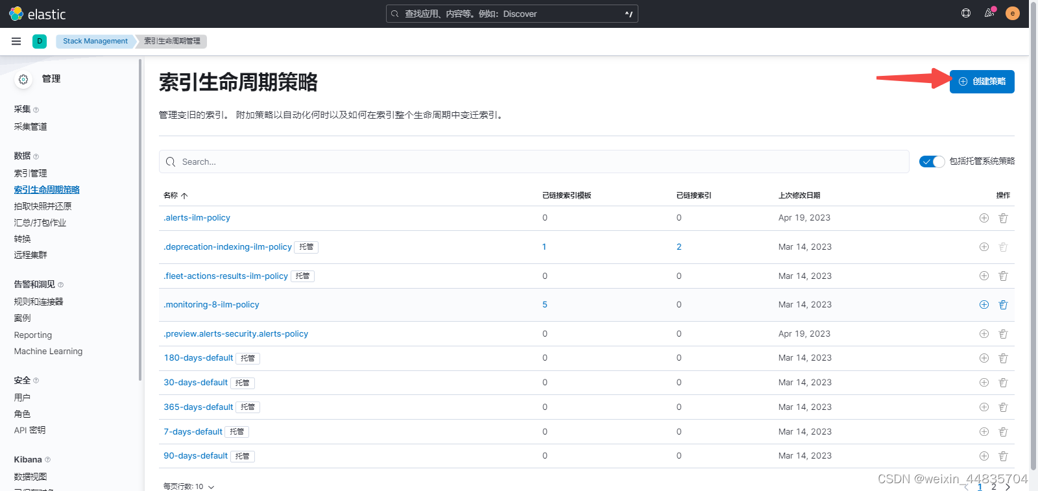1038x491 pixels.
Task: Add 30-days-default to index template
Action: point(984,383)
